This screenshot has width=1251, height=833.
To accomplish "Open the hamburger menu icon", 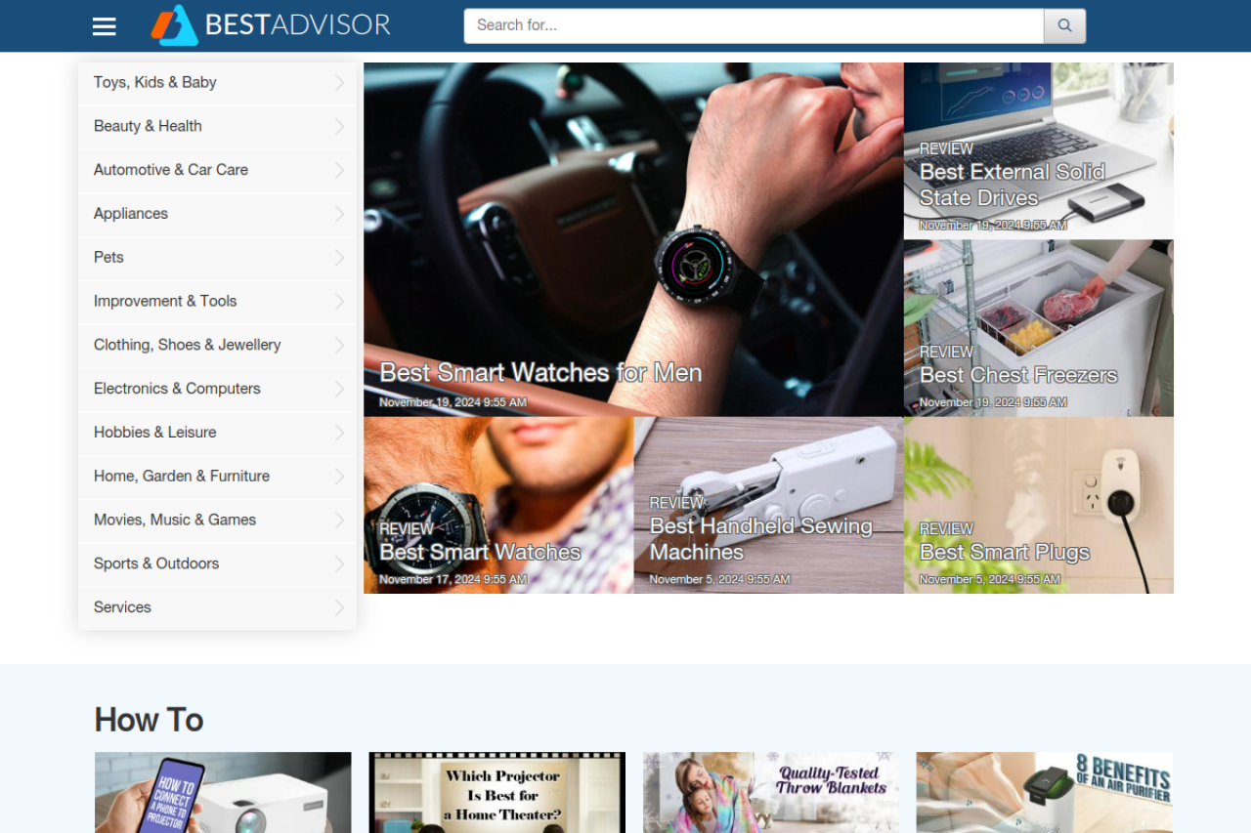I will pyautogui.click(x=105, y=26).
